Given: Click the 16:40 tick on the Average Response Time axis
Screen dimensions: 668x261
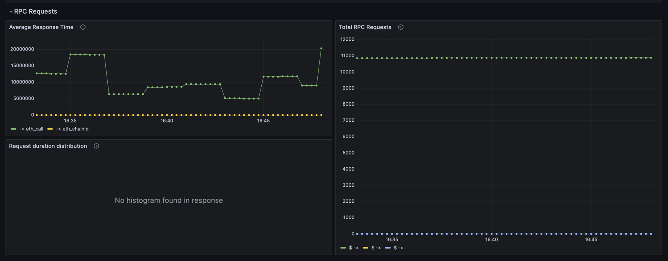Looking at the screenshot, I should [x=167, y=121].
